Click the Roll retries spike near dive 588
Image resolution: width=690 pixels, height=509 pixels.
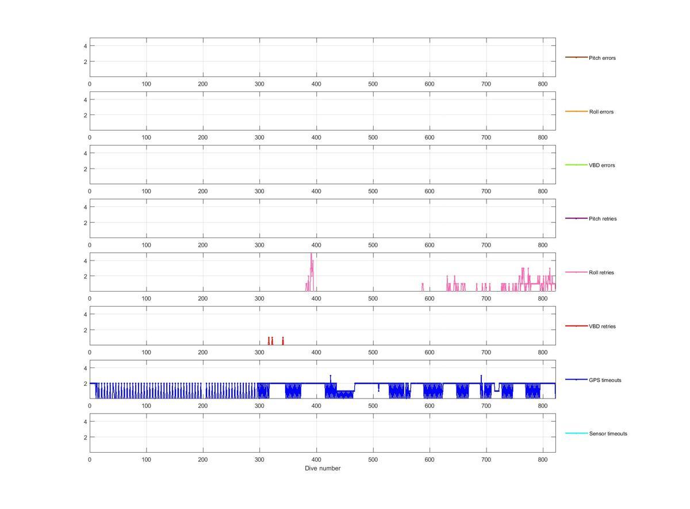tap(423, 286)
